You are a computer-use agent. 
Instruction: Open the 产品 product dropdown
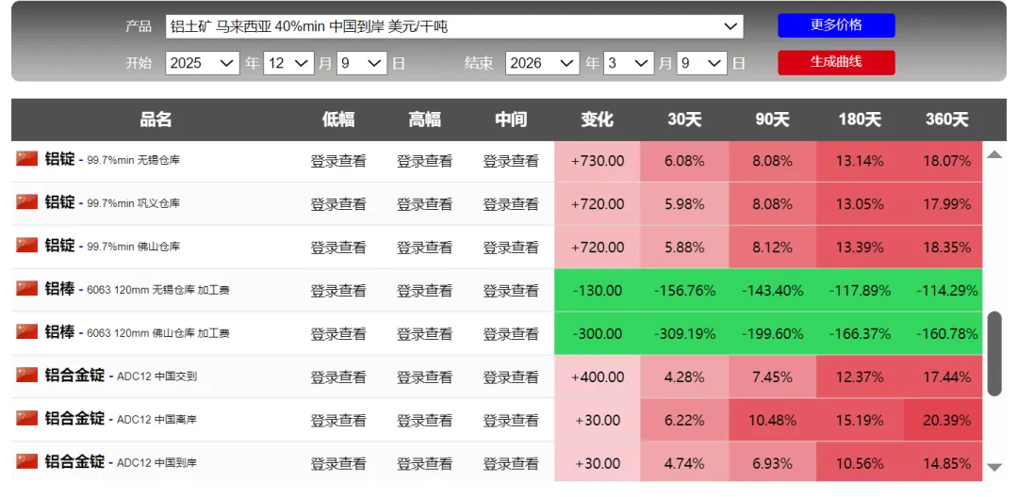pos(454,26)
